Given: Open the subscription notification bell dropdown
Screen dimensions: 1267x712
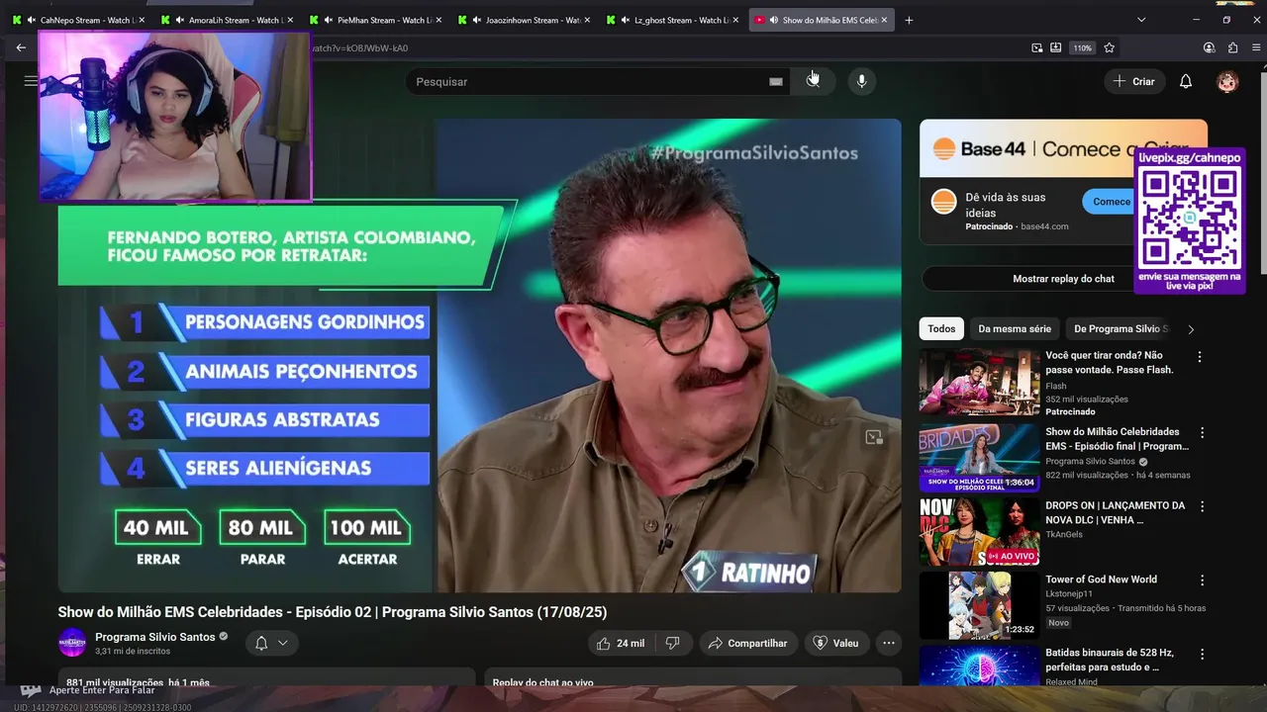Looking at the screenshot, I should coord(271,643).
